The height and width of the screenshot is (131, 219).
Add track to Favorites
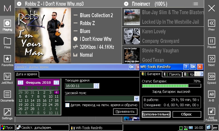211,114
